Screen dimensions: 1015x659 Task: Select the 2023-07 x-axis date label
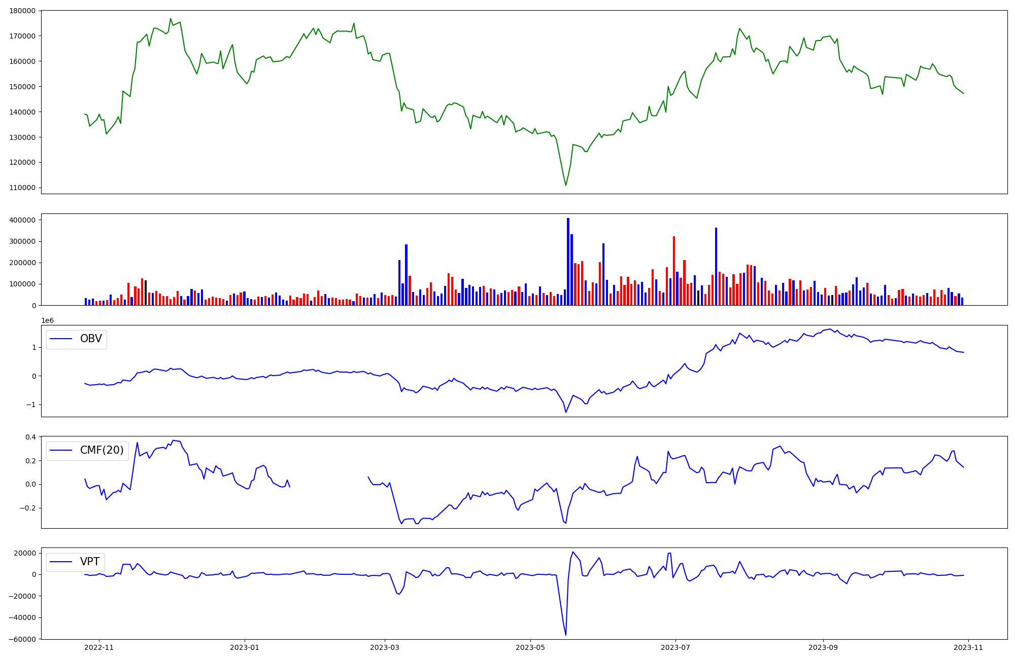675,647
